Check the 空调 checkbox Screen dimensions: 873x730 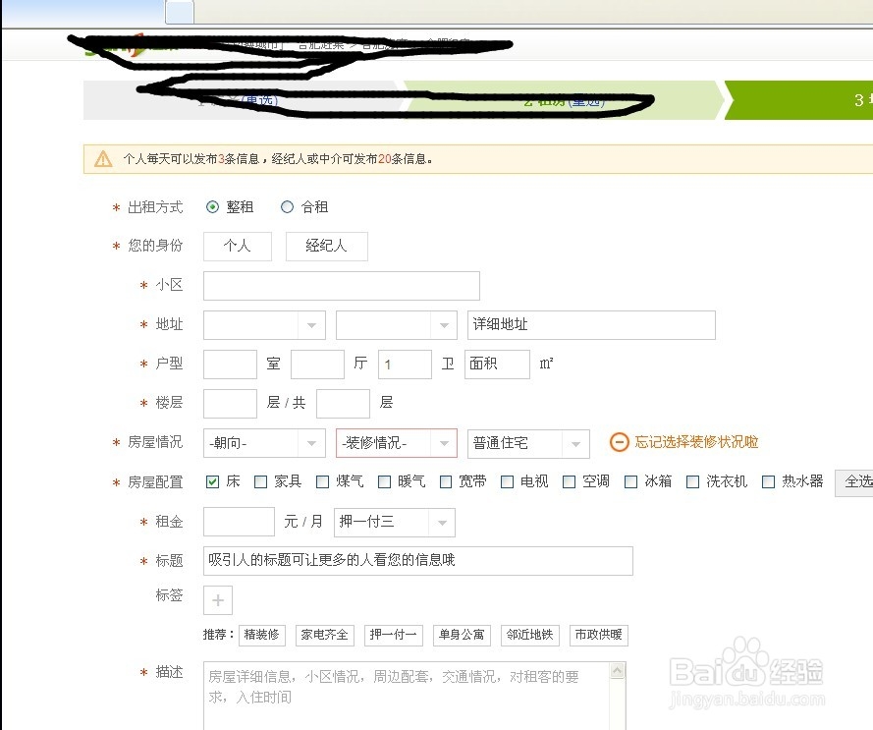[x=569, y=482]
